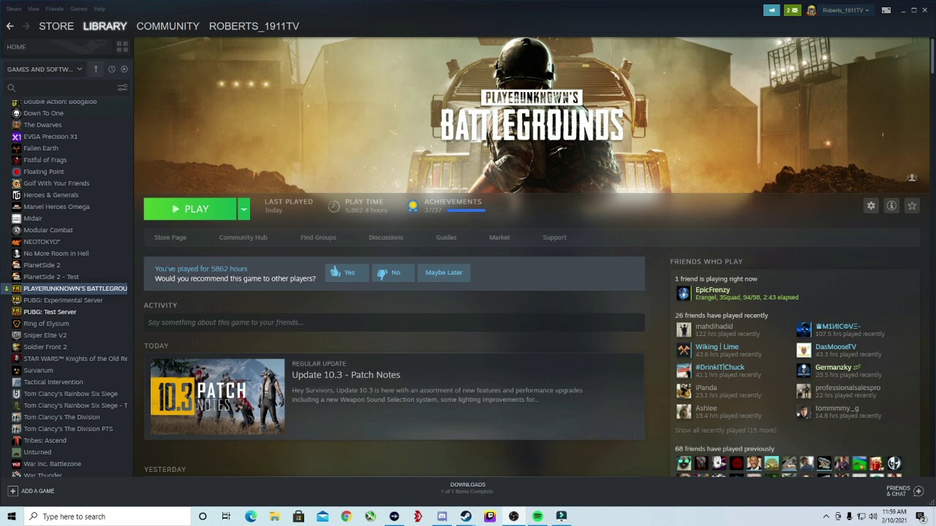Enter Big Picture mode icon
This screenshot has width=936, height=526.
pos(886,10)
